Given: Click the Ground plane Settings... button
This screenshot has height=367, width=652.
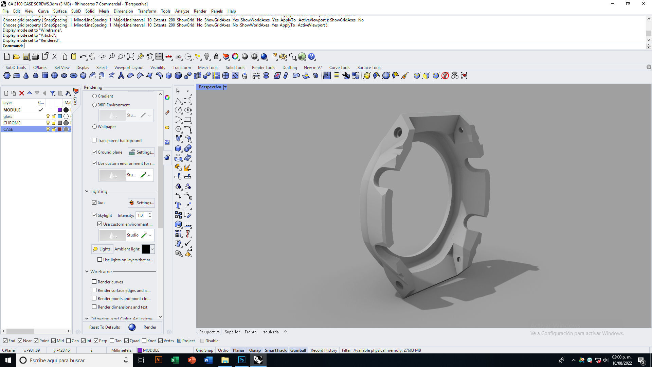Looking at the screenshot, I should click(141, 152).
